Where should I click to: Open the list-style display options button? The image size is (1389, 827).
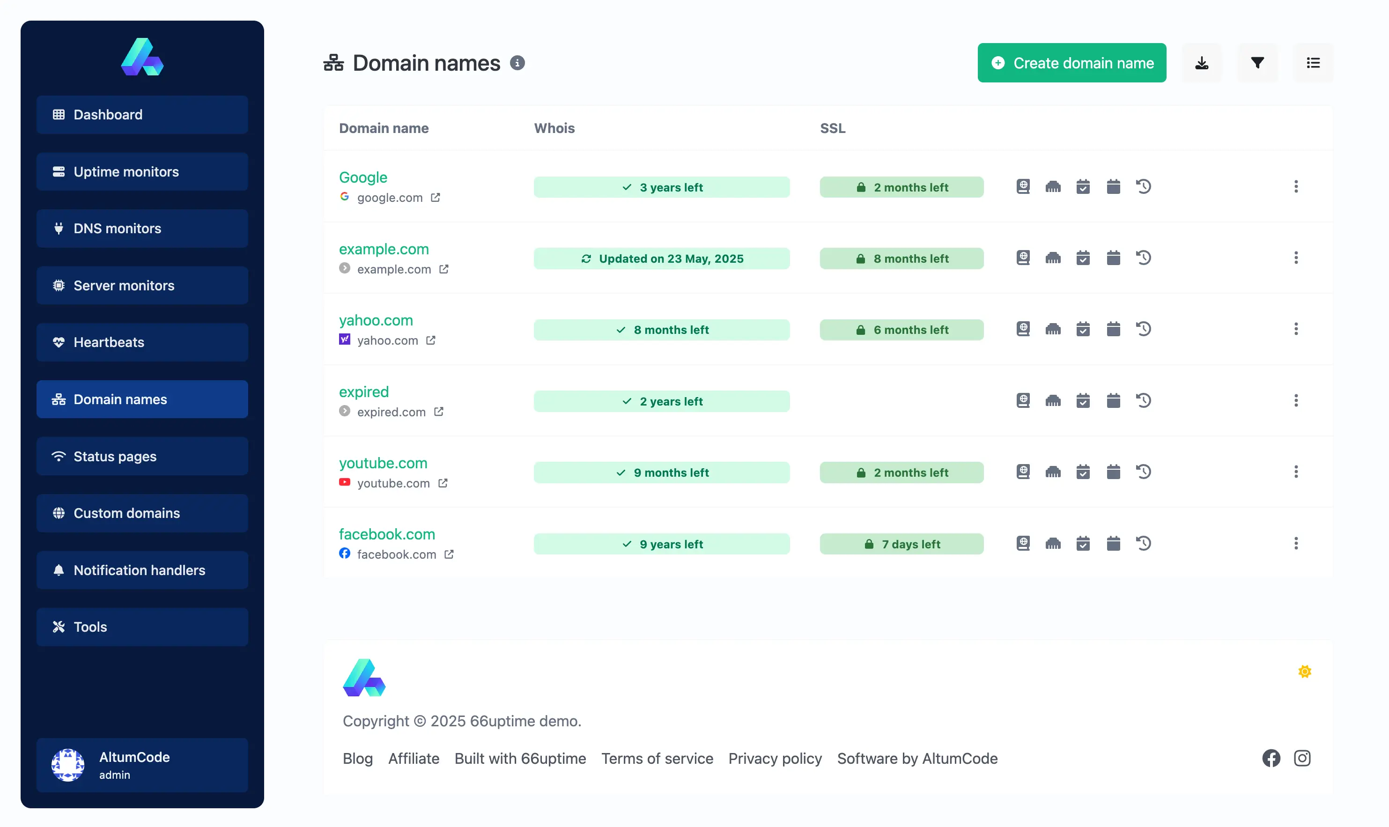[x=1313, y=63]
